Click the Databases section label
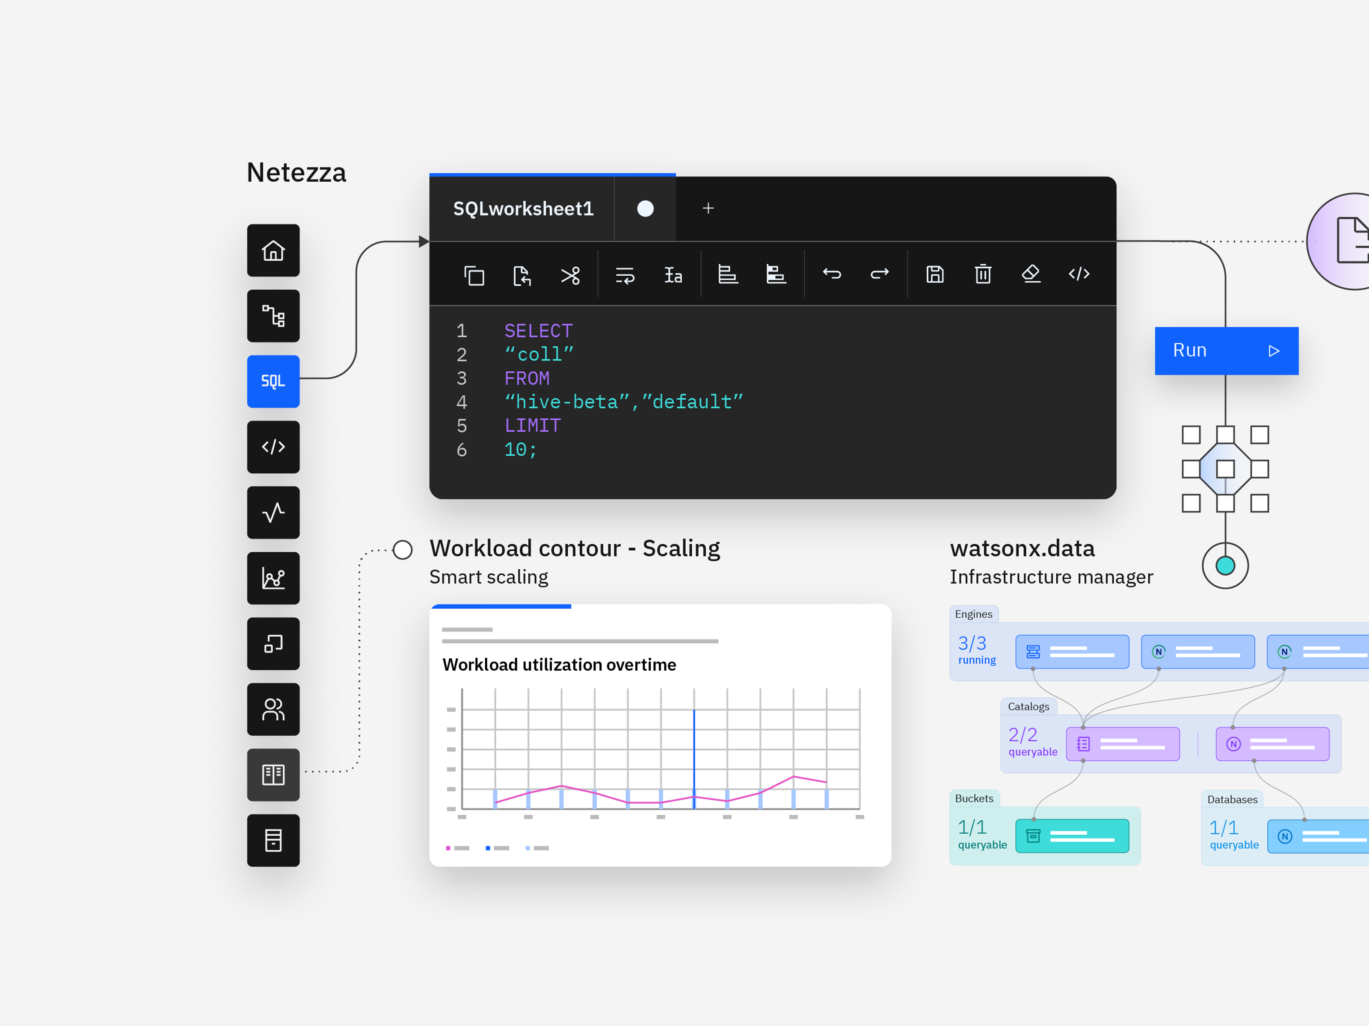The width and height of the screenshot is (1369, 1026). point(1232,800)
